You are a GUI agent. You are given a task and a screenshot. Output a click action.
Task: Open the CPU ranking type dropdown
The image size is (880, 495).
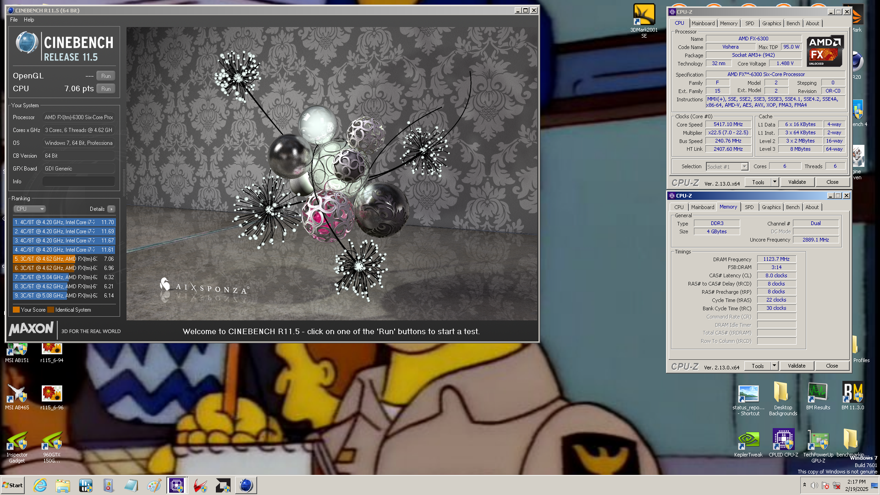point(30,209)
